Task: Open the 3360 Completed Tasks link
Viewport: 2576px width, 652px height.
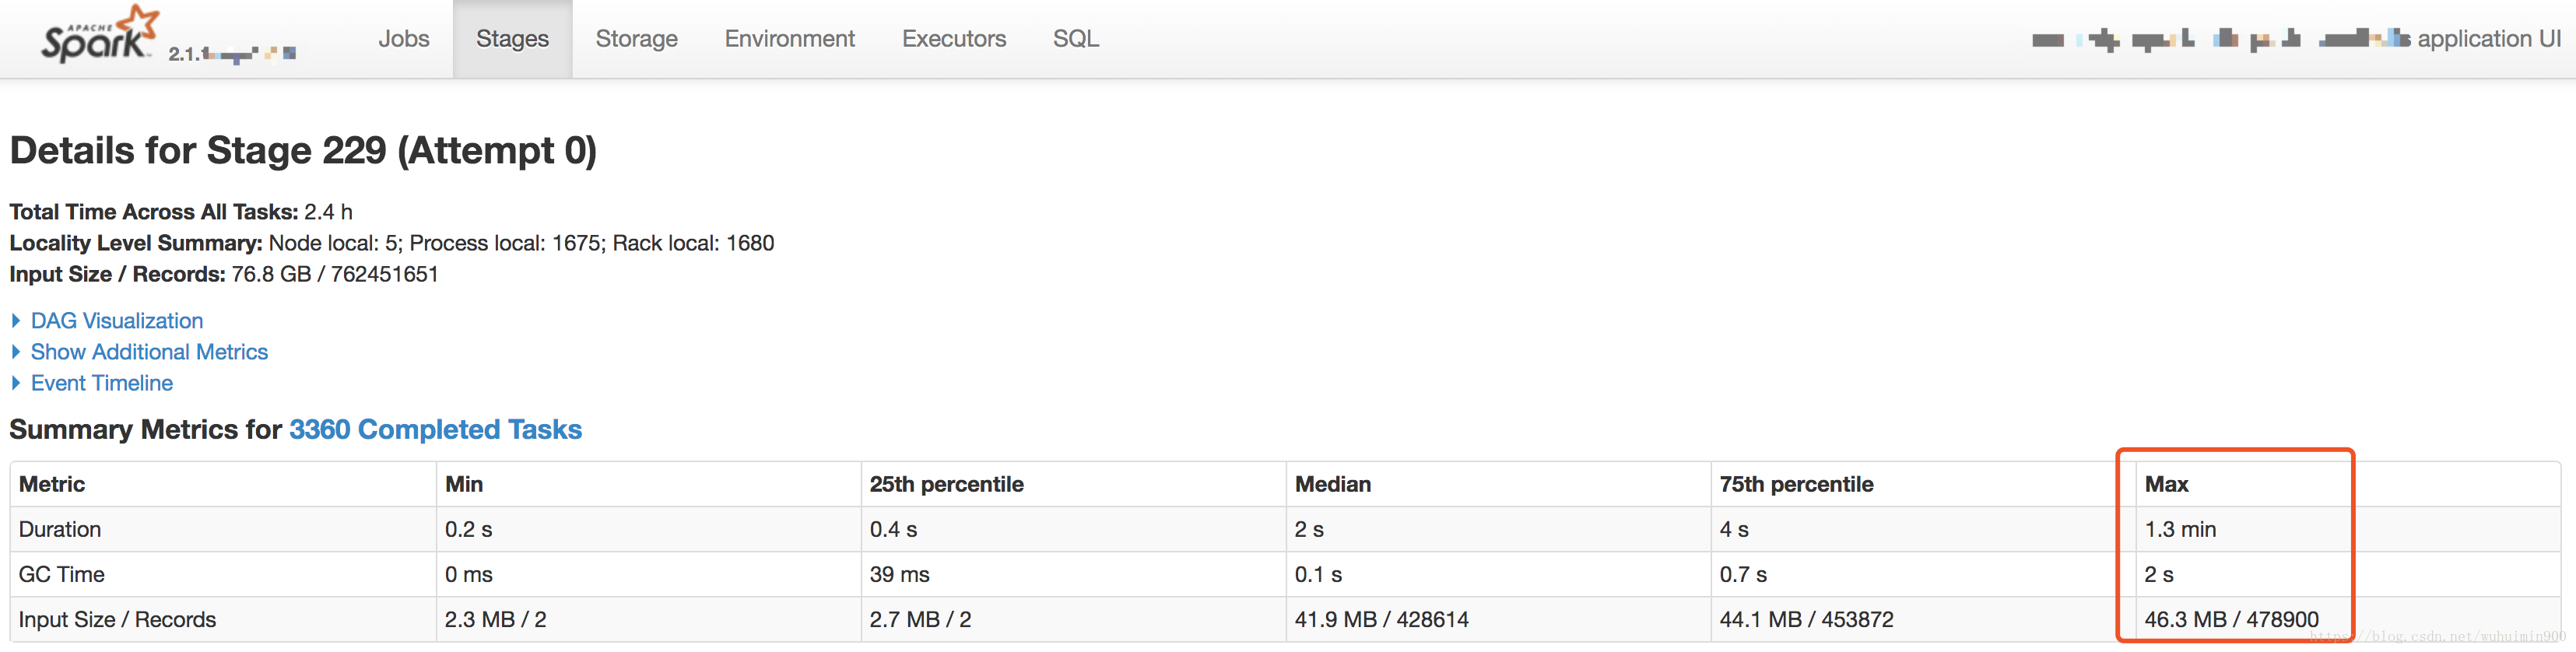Action: [x=435, y=429]
